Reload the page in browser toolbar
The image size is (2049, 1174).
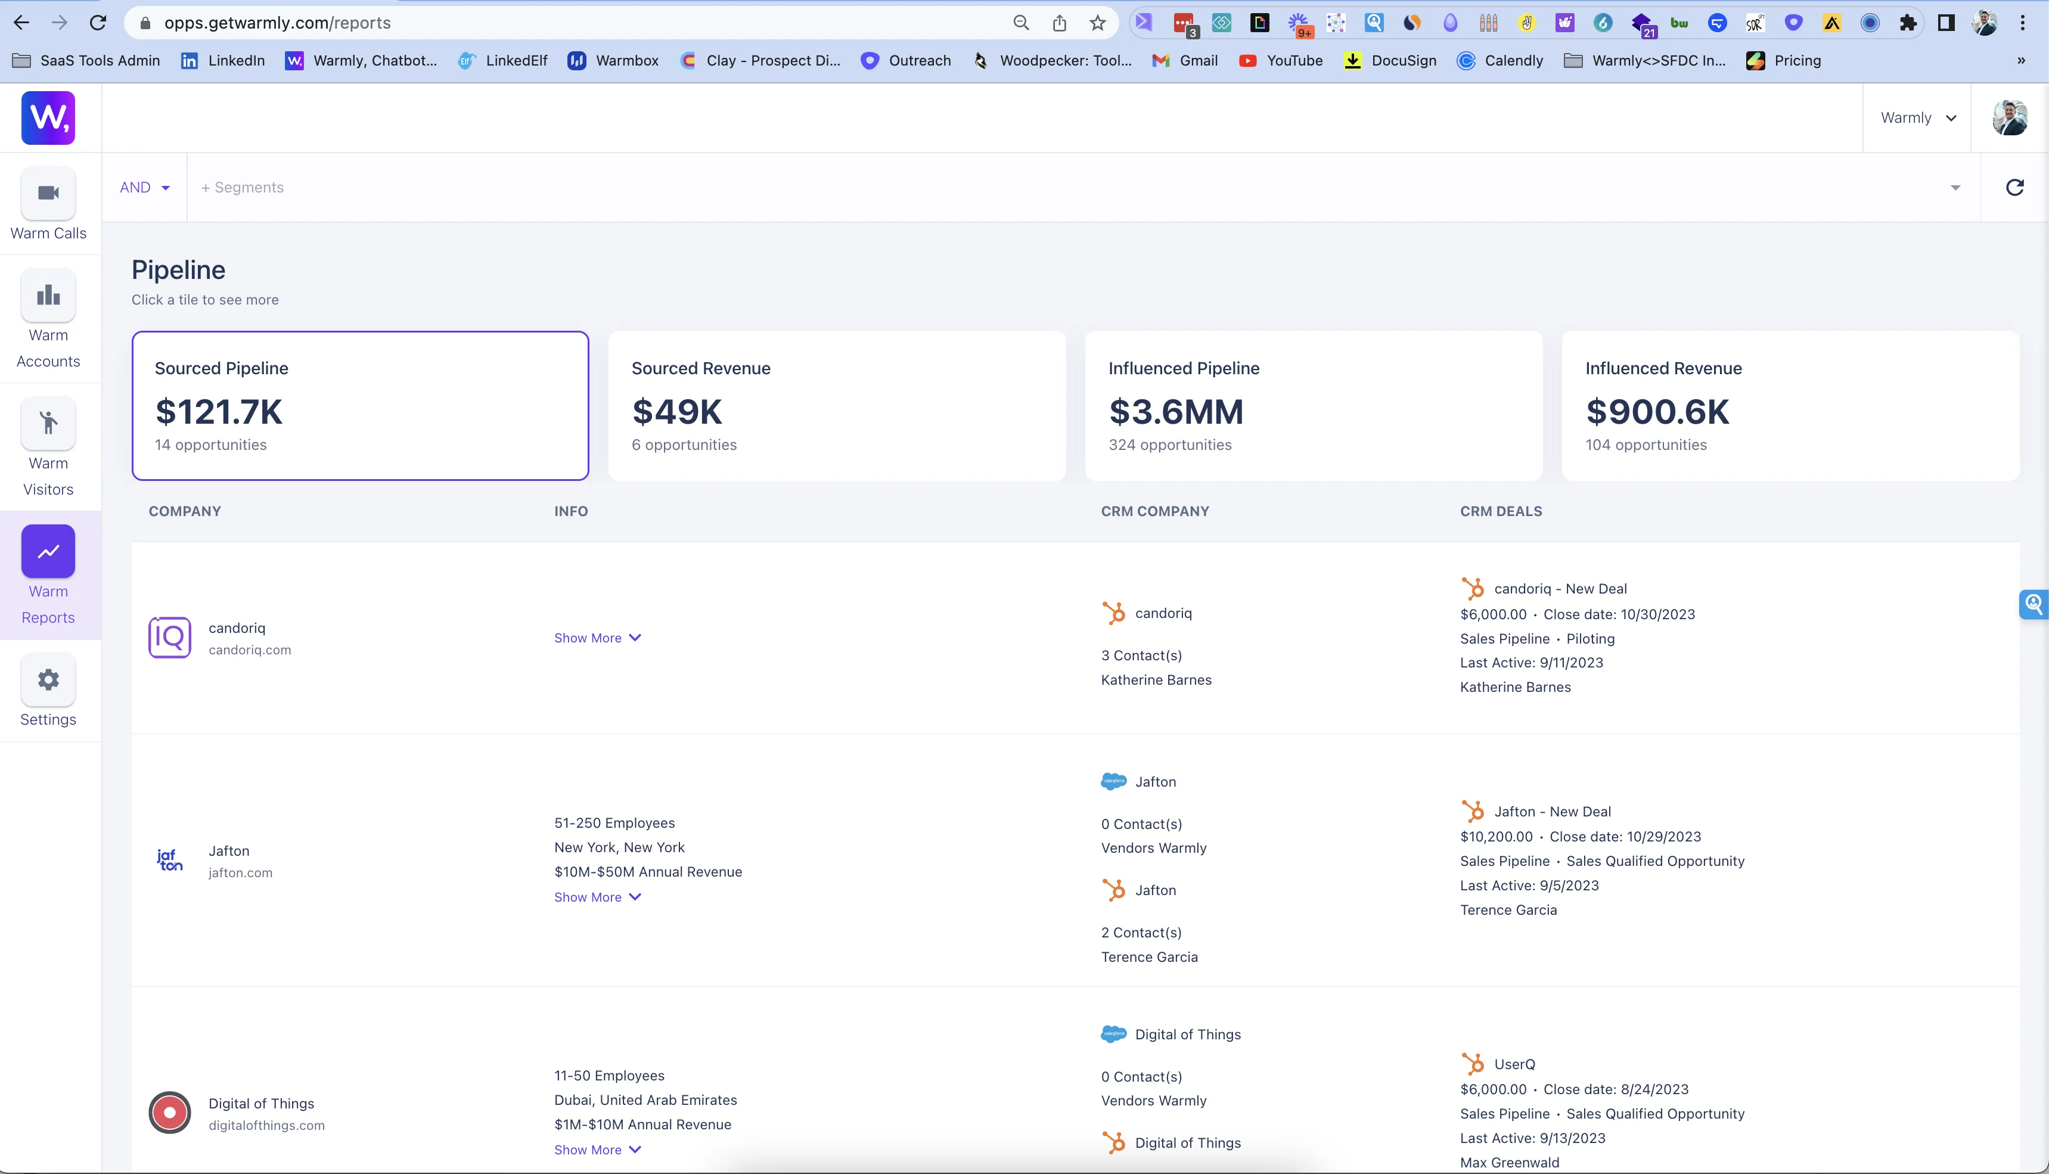point(98,23)
